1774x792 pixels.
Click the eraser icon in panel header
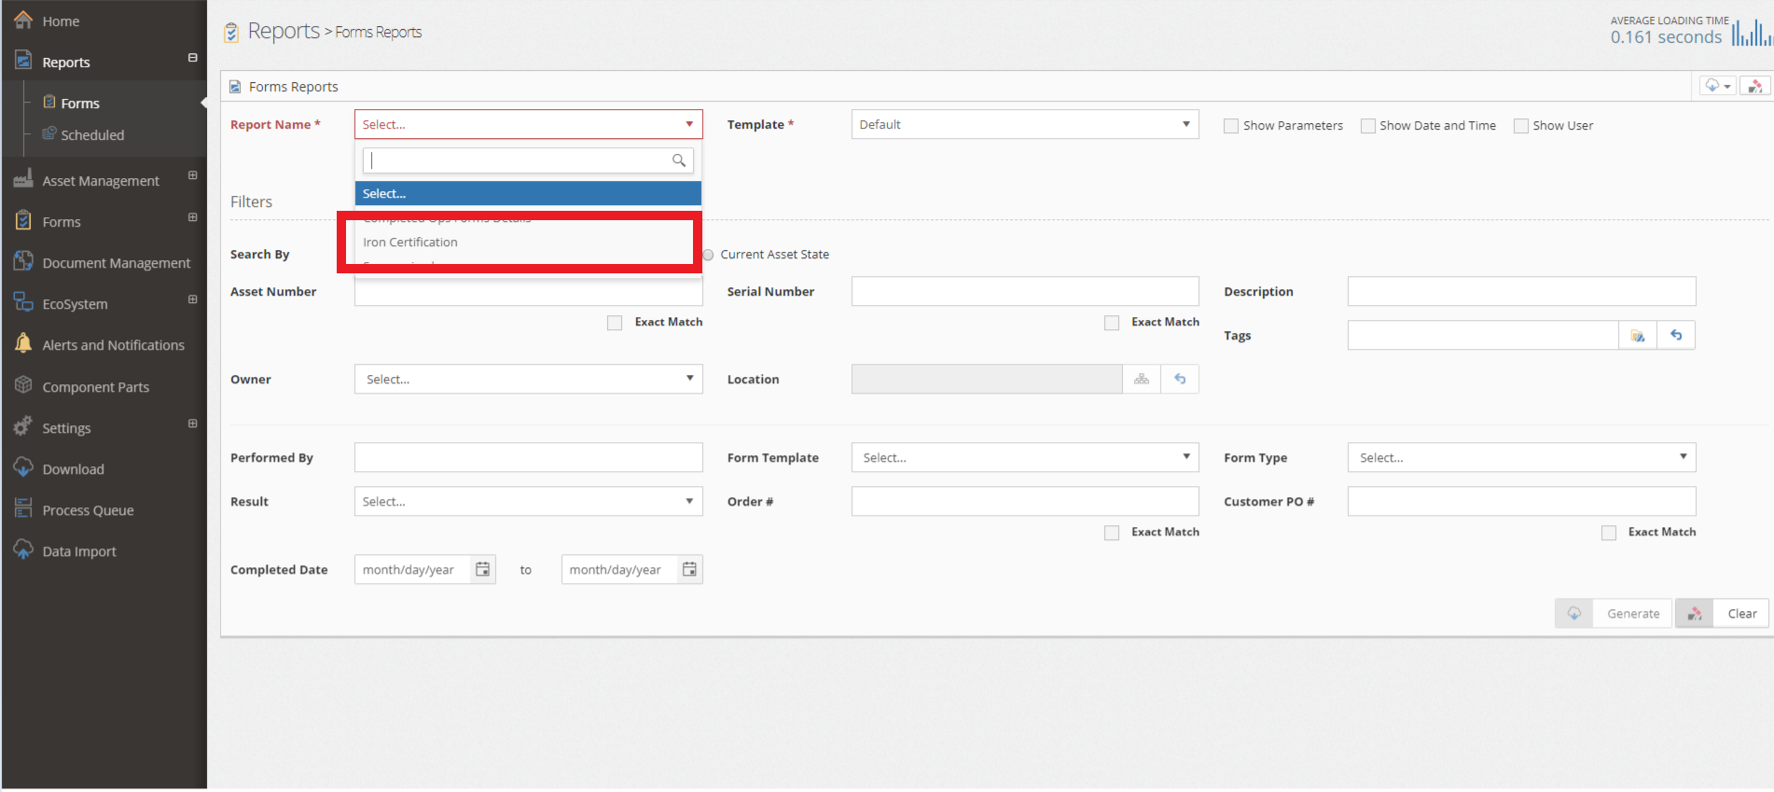tap(1755, 86)
